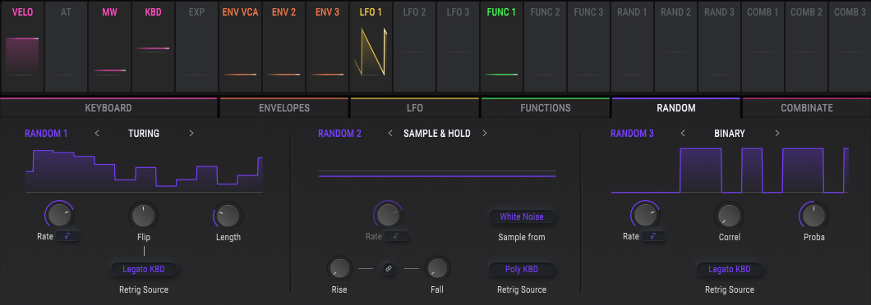The width and height of the screenshot is (871, 305).
Task: Select the LFO 2 modulation slot
Action: click(414, 47)
